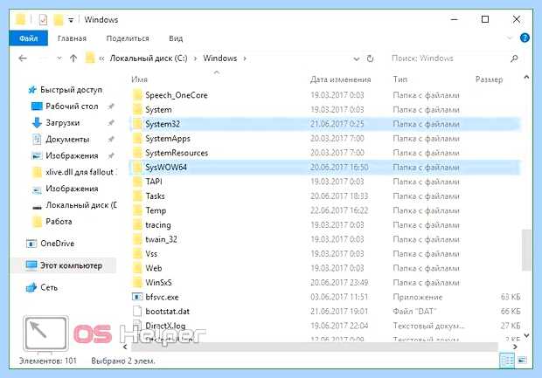
Task: Click the New folder icon in title bar
Action: (x=58, y=20)
